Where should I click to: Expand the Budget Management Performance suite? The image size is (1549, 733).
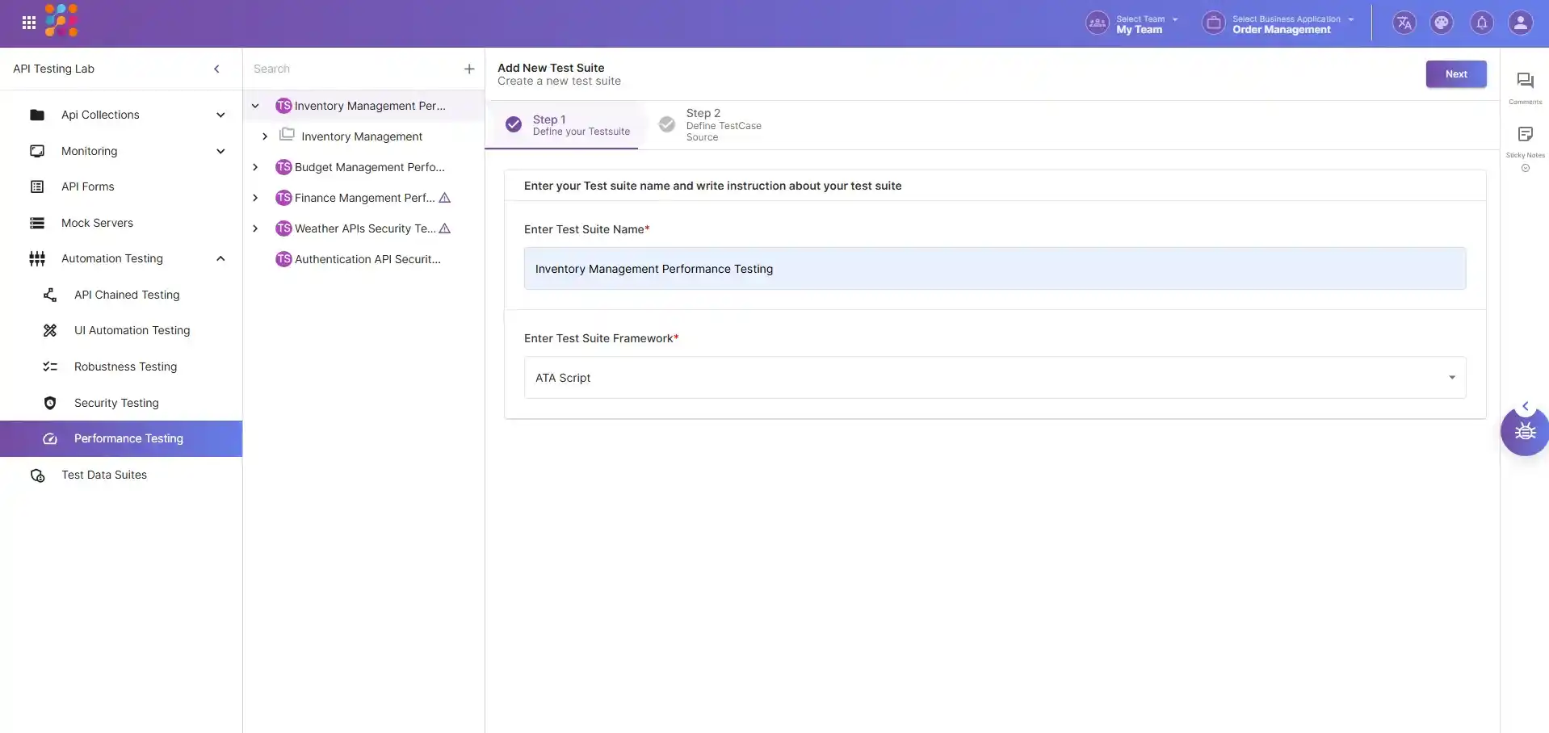[x=255, y=167]
